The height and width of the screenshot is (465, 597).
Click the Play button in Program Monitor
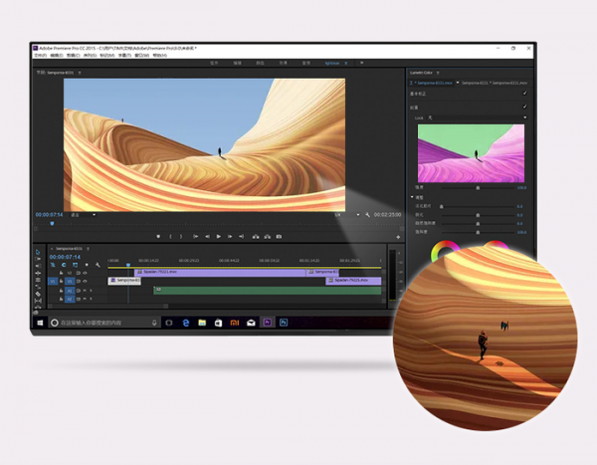(219, 236)
